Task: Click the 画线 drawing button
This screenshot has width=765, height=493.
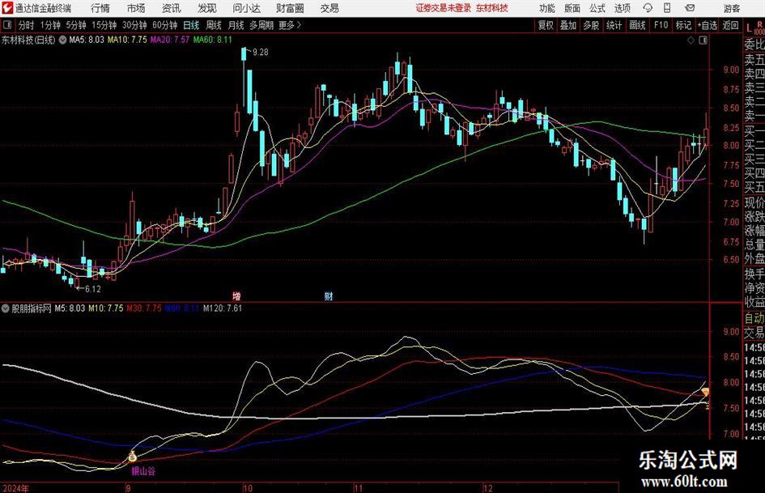Action: (x=637, y=25)
